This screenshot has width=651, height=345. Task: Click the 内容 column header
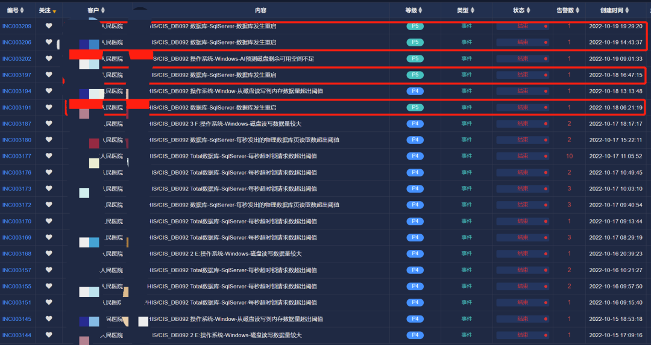click(261, 10)
